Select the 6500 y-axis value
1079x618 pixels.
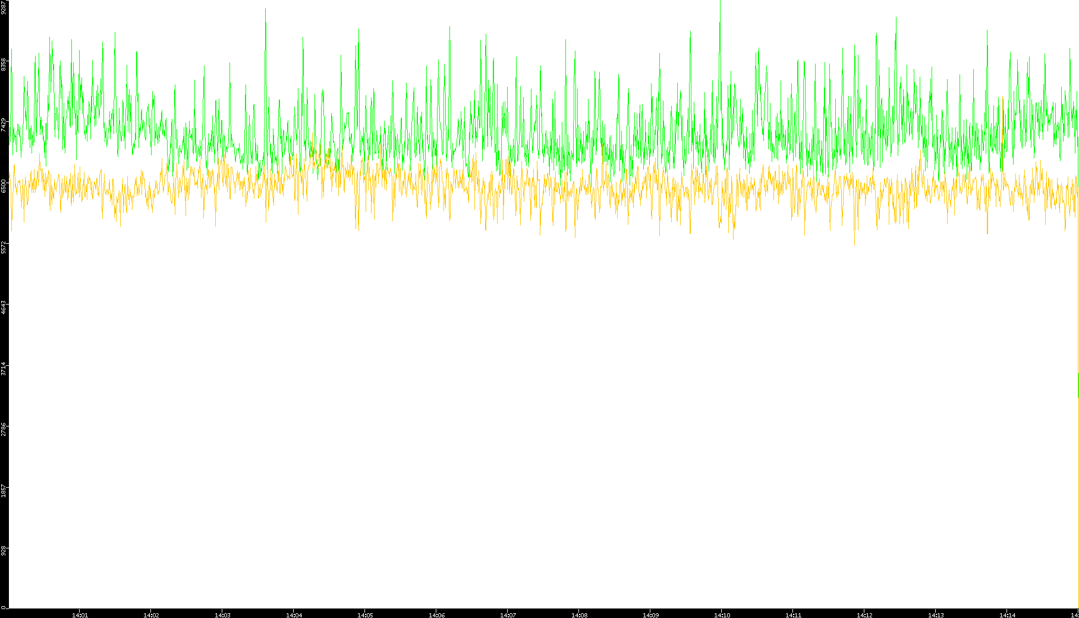pos(4,186)
